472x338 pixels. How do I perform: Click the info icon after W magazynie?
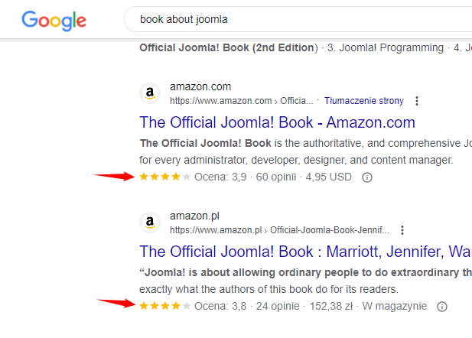click(441, 307)
